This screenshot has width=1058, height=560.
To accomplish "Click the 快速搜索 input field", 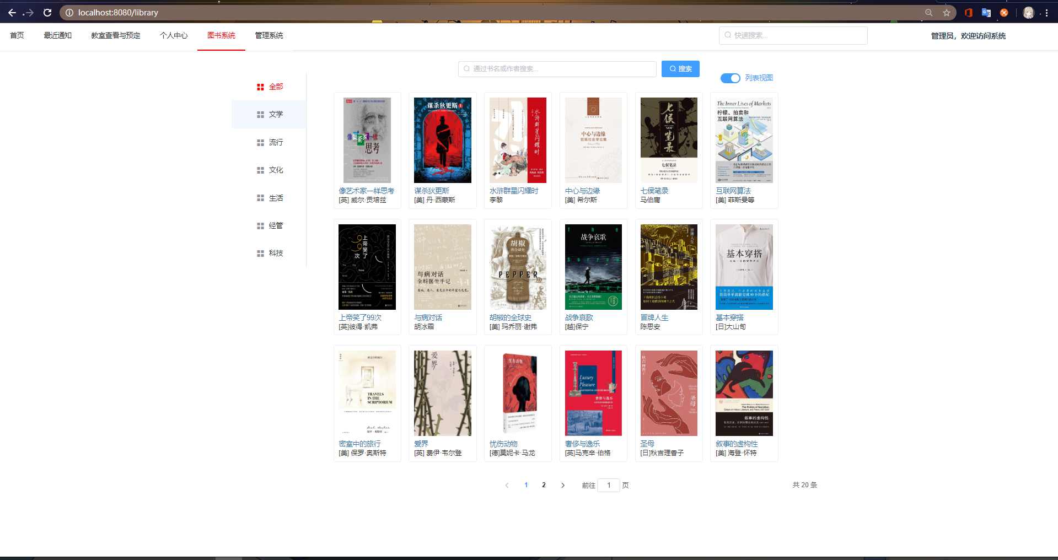I will point(793,35).
